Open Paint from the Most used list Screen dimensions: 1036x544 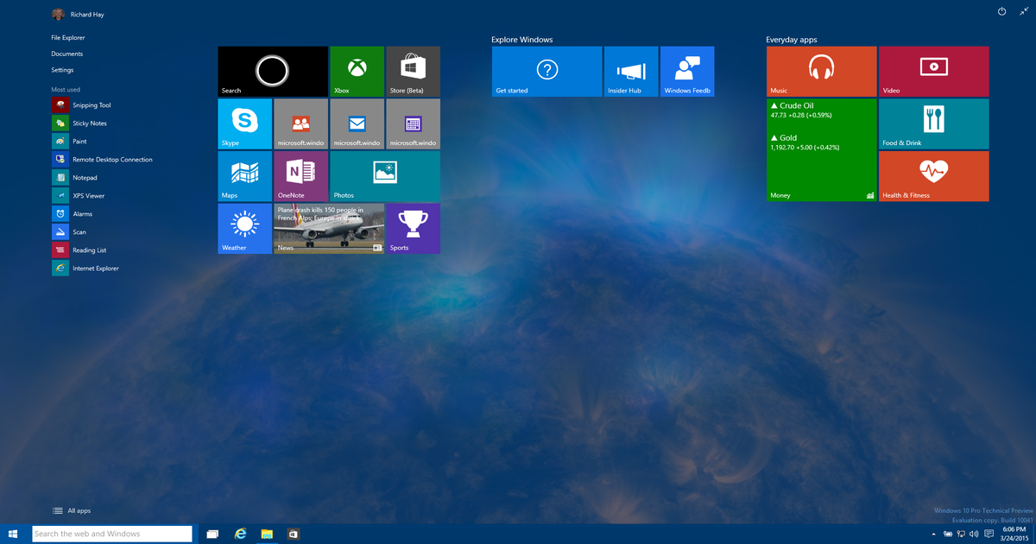[x=73, y=141]
